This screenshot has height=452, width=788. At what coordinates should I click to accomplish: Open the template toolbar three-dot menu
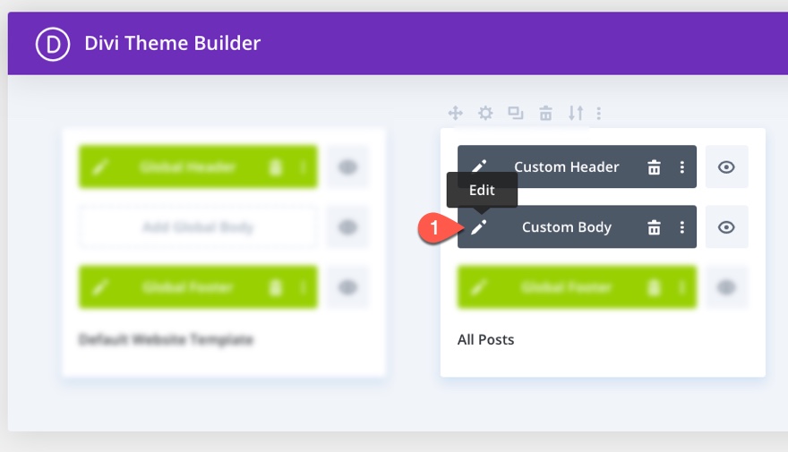(598, 113)
